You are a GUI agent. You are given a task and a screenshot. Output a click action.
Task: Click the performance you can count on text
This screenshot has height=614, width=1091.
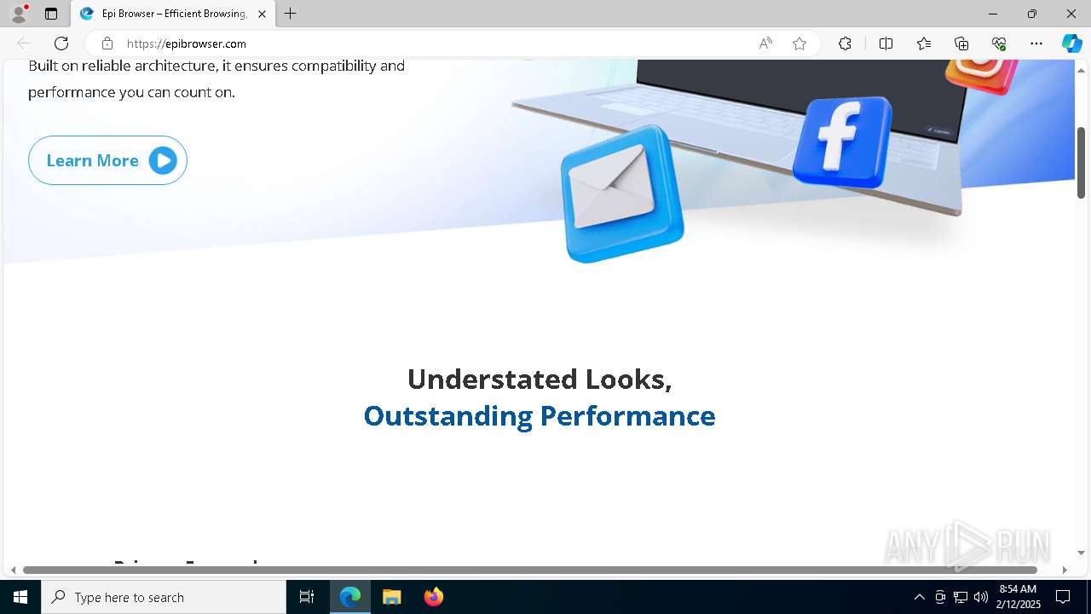[x=131, y=92]
